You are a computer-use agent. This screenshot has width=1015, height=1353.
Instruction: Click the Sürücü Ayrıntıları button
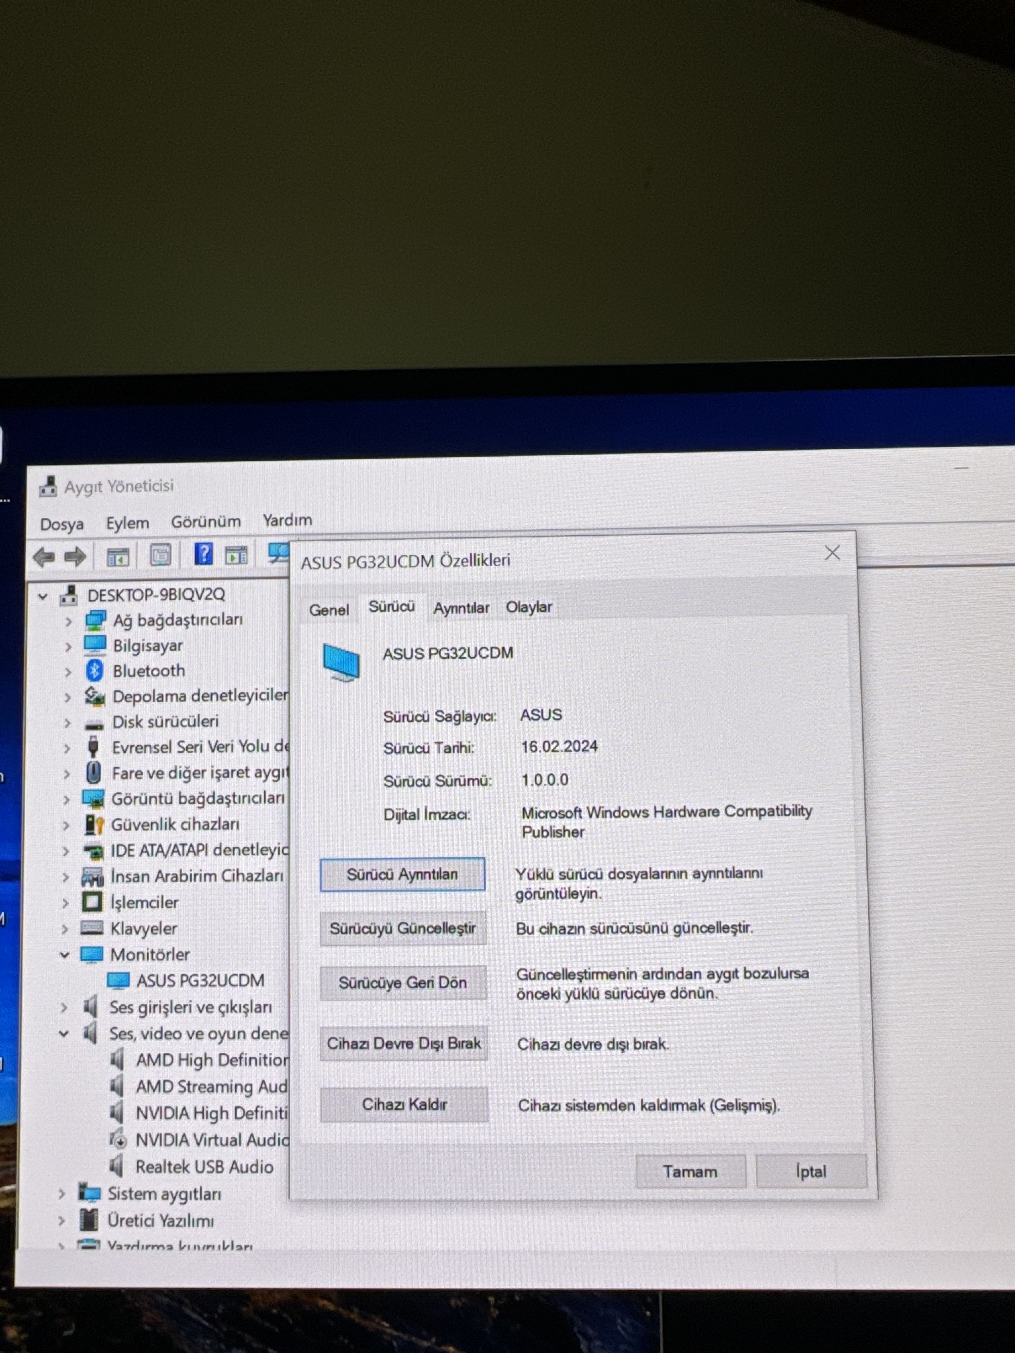[402, 875]
